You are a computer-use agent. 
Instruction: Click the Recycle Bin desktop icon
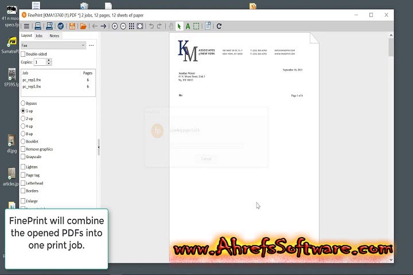[84, 6]
